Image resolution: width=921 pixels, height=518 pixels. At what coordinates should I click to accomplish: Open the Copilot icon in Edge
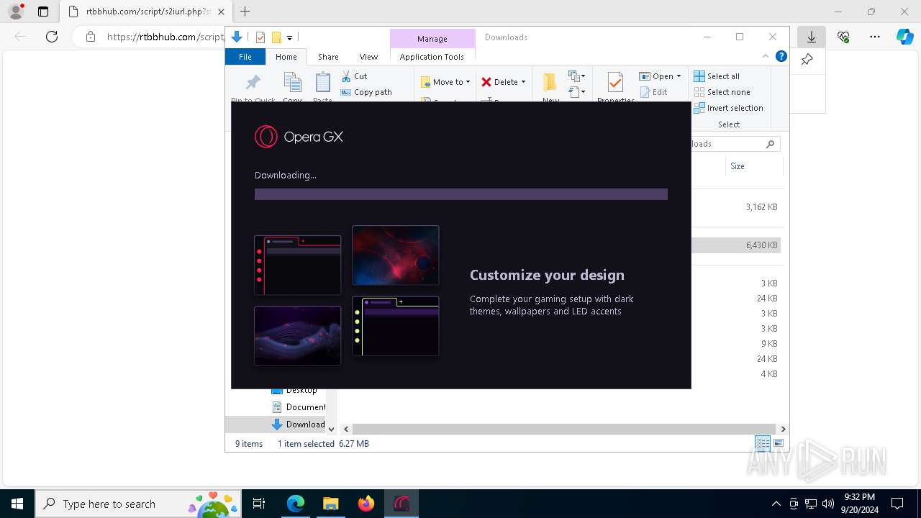tap(905, 37)
